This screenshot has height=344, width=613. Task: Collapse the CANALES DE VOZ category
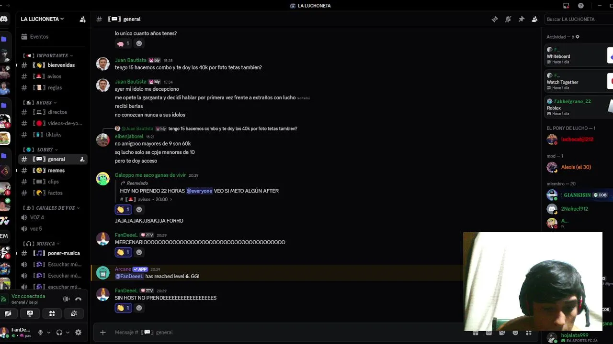point(51,208)
